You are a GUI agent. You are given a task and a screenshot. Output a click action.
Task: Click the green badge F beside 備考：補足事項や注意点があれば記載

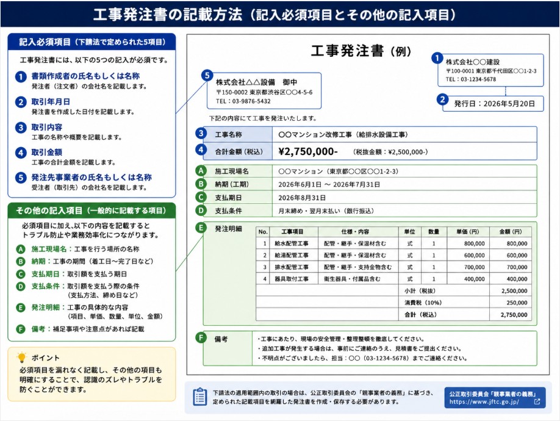point(21,329)
